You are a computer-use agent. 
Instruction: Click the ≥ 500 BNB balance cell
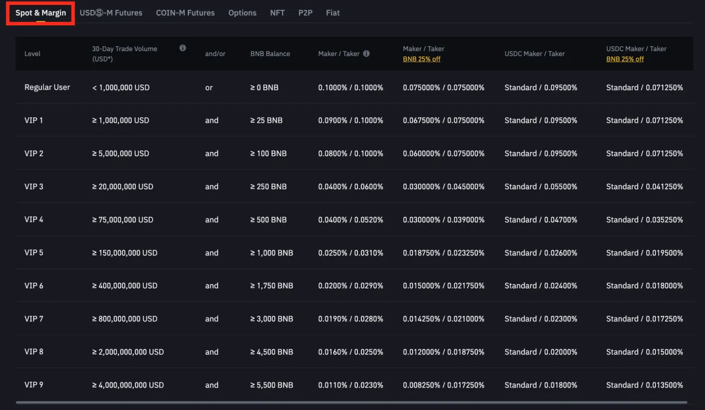coord(269,220)
